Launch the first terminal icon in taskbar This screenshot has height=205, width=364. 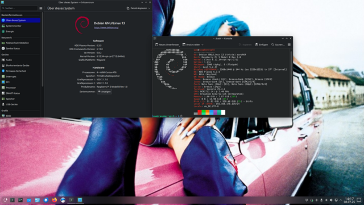tap(13, 200)
